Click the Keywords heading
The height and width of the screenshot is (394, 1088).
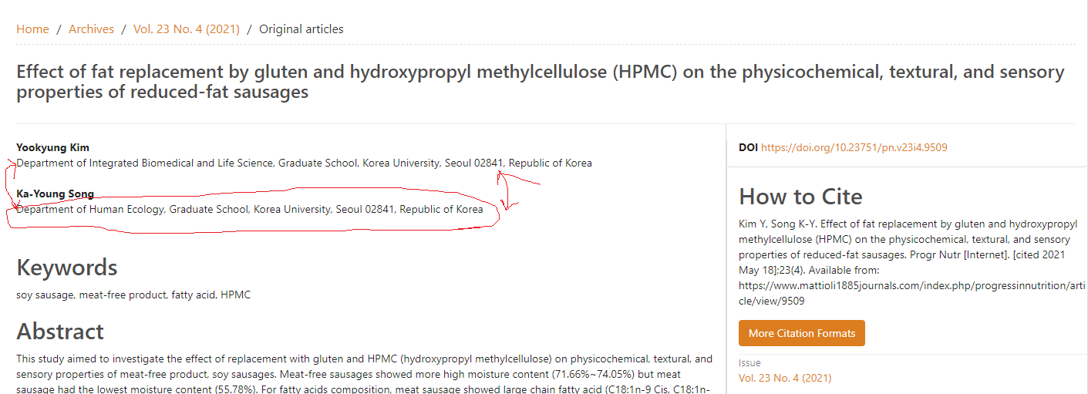pos(67,268)
